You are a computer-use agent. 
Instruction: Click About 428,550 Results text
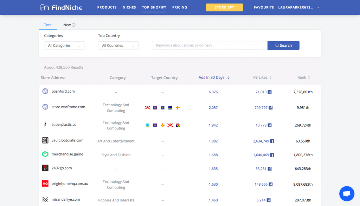[64, 67]
